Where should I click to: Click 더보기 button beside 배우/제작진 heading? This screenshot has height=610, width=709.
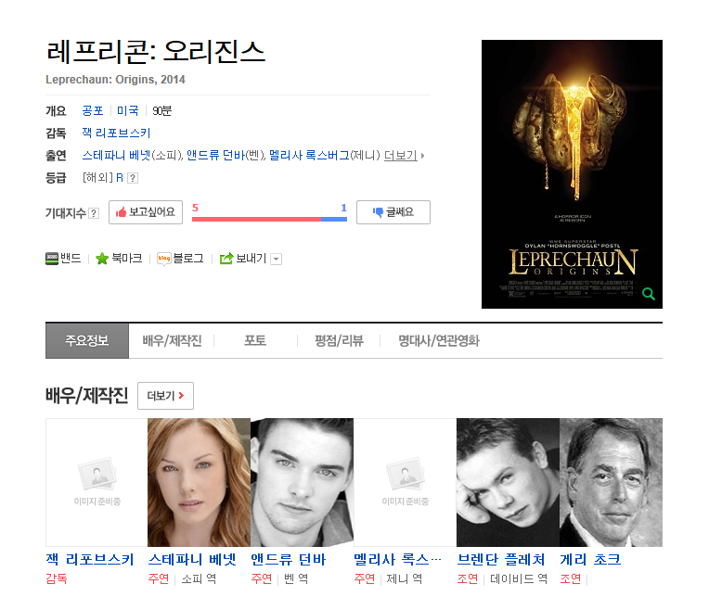point(165,396)
